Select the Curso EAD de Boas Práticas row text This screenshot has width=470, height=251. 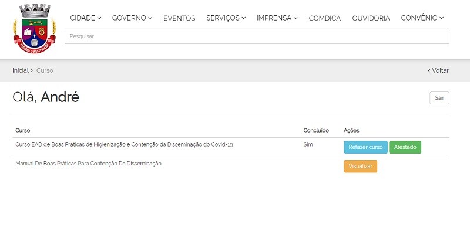click(x=124, y=144)
